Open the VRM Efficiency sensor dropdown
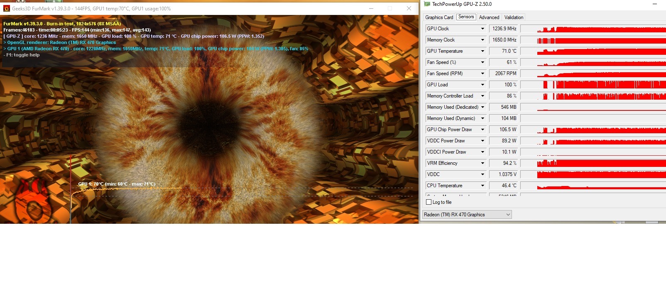This screenshot has height=301, width=666. [482, 163]
